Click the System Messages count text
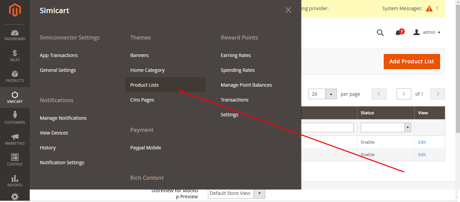 tap(437, 8)
